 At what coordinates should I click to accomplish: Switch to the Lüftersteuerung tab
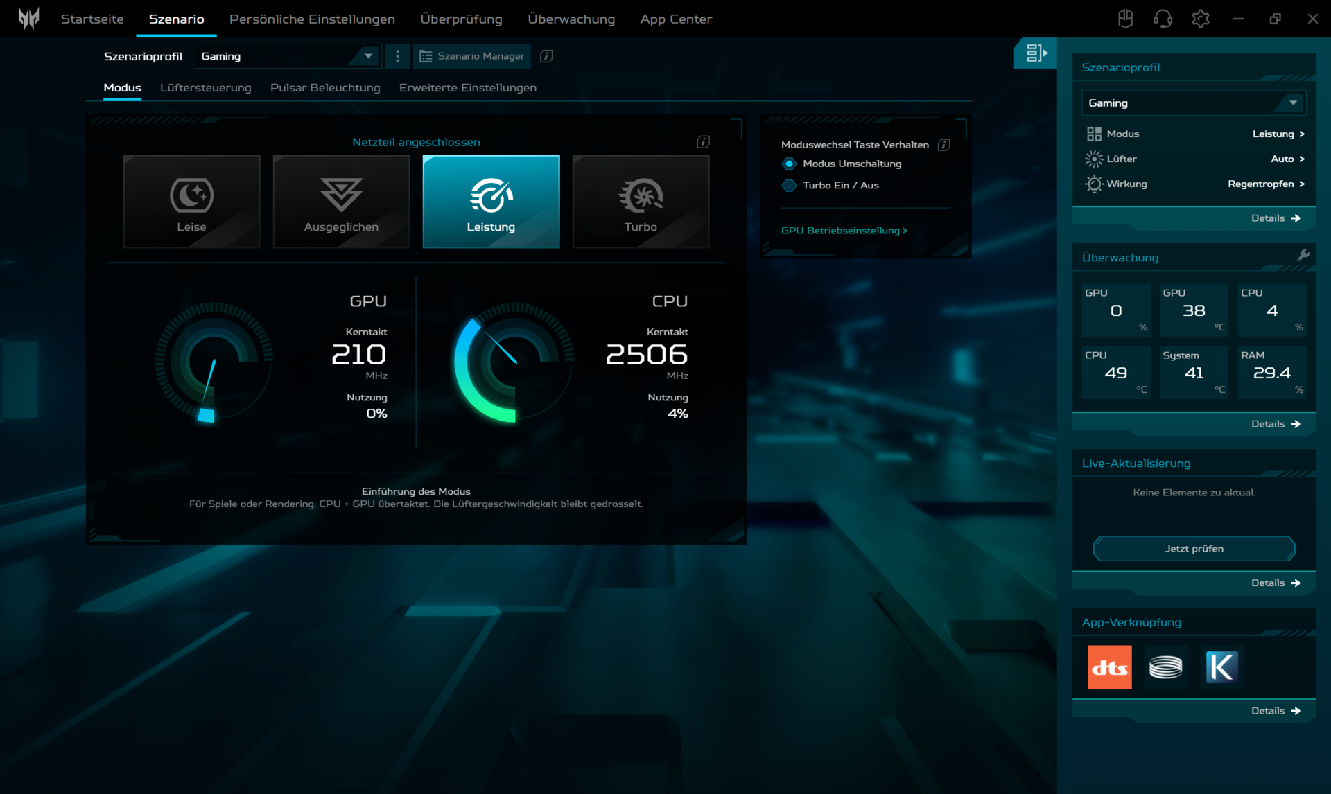click(x=205, y=87)
